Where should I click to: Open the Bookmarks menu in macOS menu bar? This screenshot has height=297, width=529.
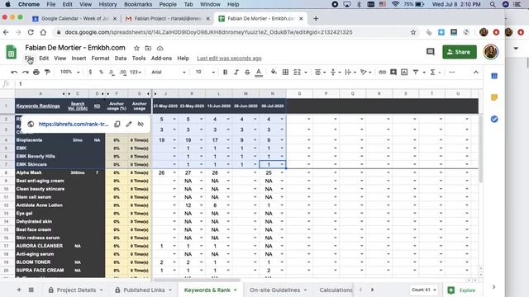tap(138, 4)
